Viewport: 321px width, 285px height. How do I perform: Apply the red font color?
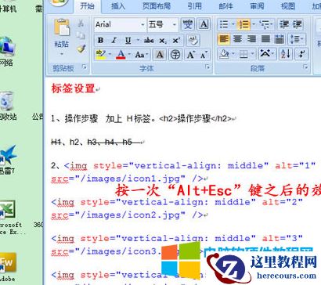121,55
